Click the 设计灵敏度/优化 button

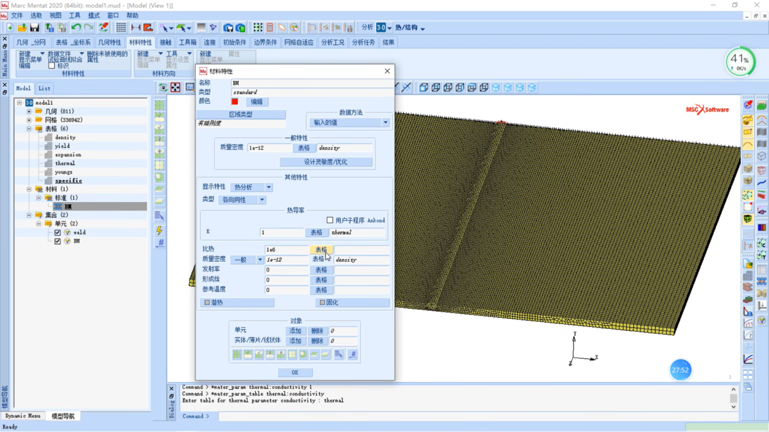coord(326,162)
